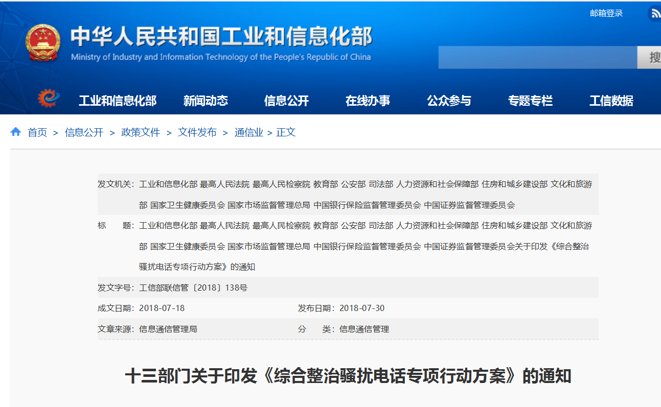Click 骚扰电话专项行动方案》的通知 line in 标题 row
The image size is (661, 407).
click(197, 267)
